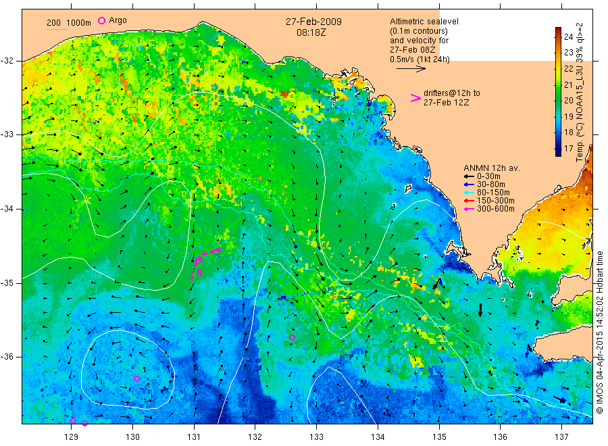
Task: Click the magenta drifters arrowhead legend symbol
Action: click(x=415, y=98)
